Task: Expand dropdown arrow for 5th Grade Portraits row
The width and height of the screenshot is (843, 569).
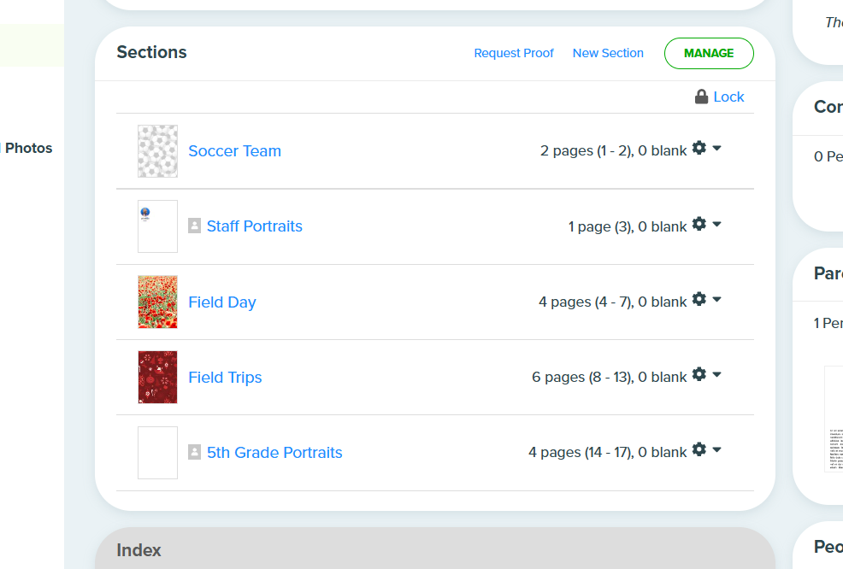Action: click(x=716, y=449)
